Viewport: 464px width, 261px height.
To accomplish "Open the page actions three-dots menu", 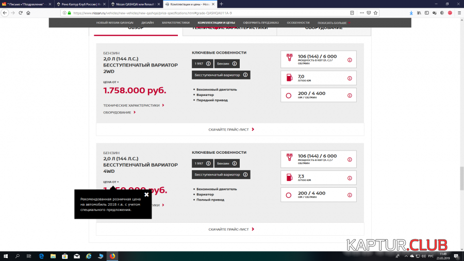I will [362, 13].
